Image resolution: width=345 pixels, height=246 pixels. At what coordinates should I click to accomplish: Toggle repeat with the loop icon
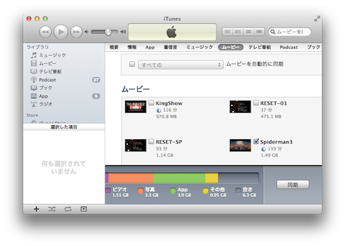pos(68,209)
